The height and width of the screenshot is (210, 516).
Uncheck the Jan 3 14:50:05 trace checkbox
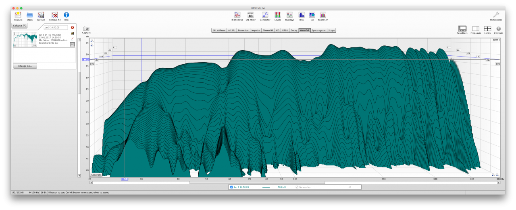(x=231, y=187)
